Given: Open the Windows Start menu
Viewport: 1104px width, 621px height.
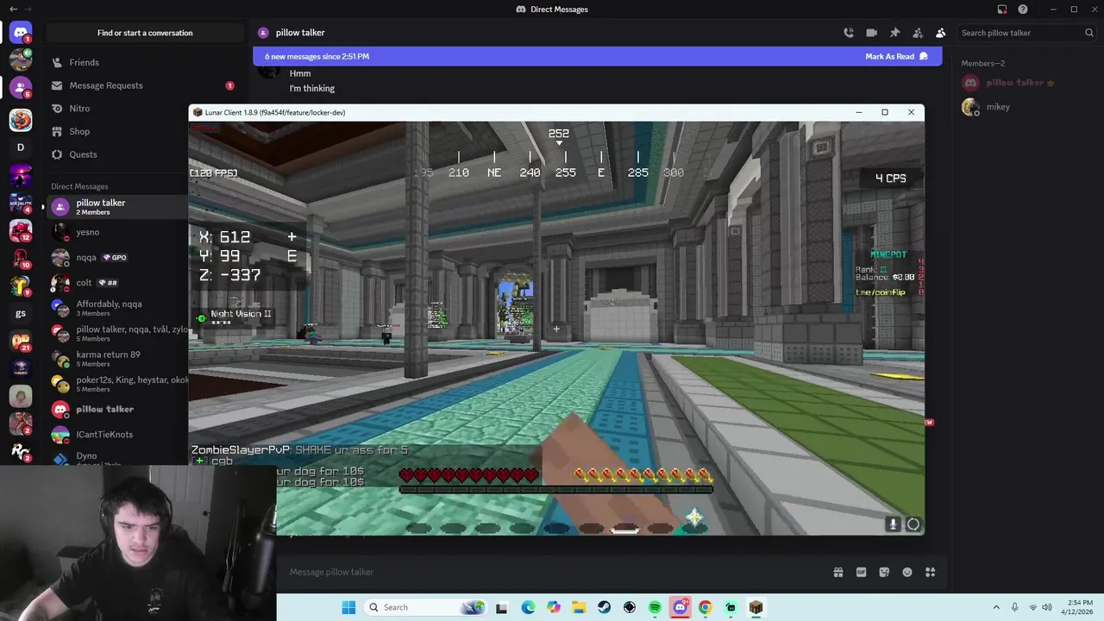Looking at the screenshot, I should pos(348,607).
